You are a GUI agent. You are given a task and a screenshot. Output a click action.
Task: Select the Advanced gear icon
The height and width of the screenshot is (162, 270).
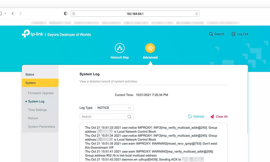tap(150, 48)
